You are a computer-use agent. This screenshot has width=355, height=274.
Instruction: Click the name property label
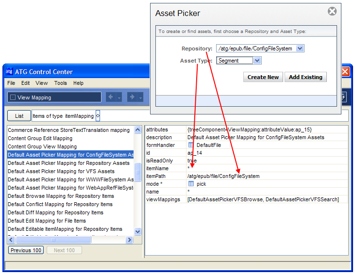point(152,192)
